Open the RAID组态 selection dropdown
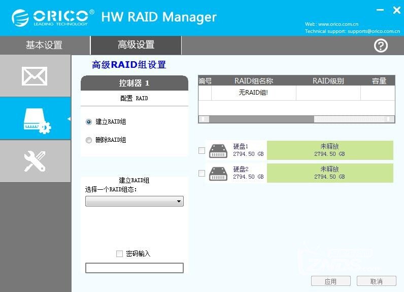This screenshot has height=292, width=404. pyautogui.click(x=134, y=201)
